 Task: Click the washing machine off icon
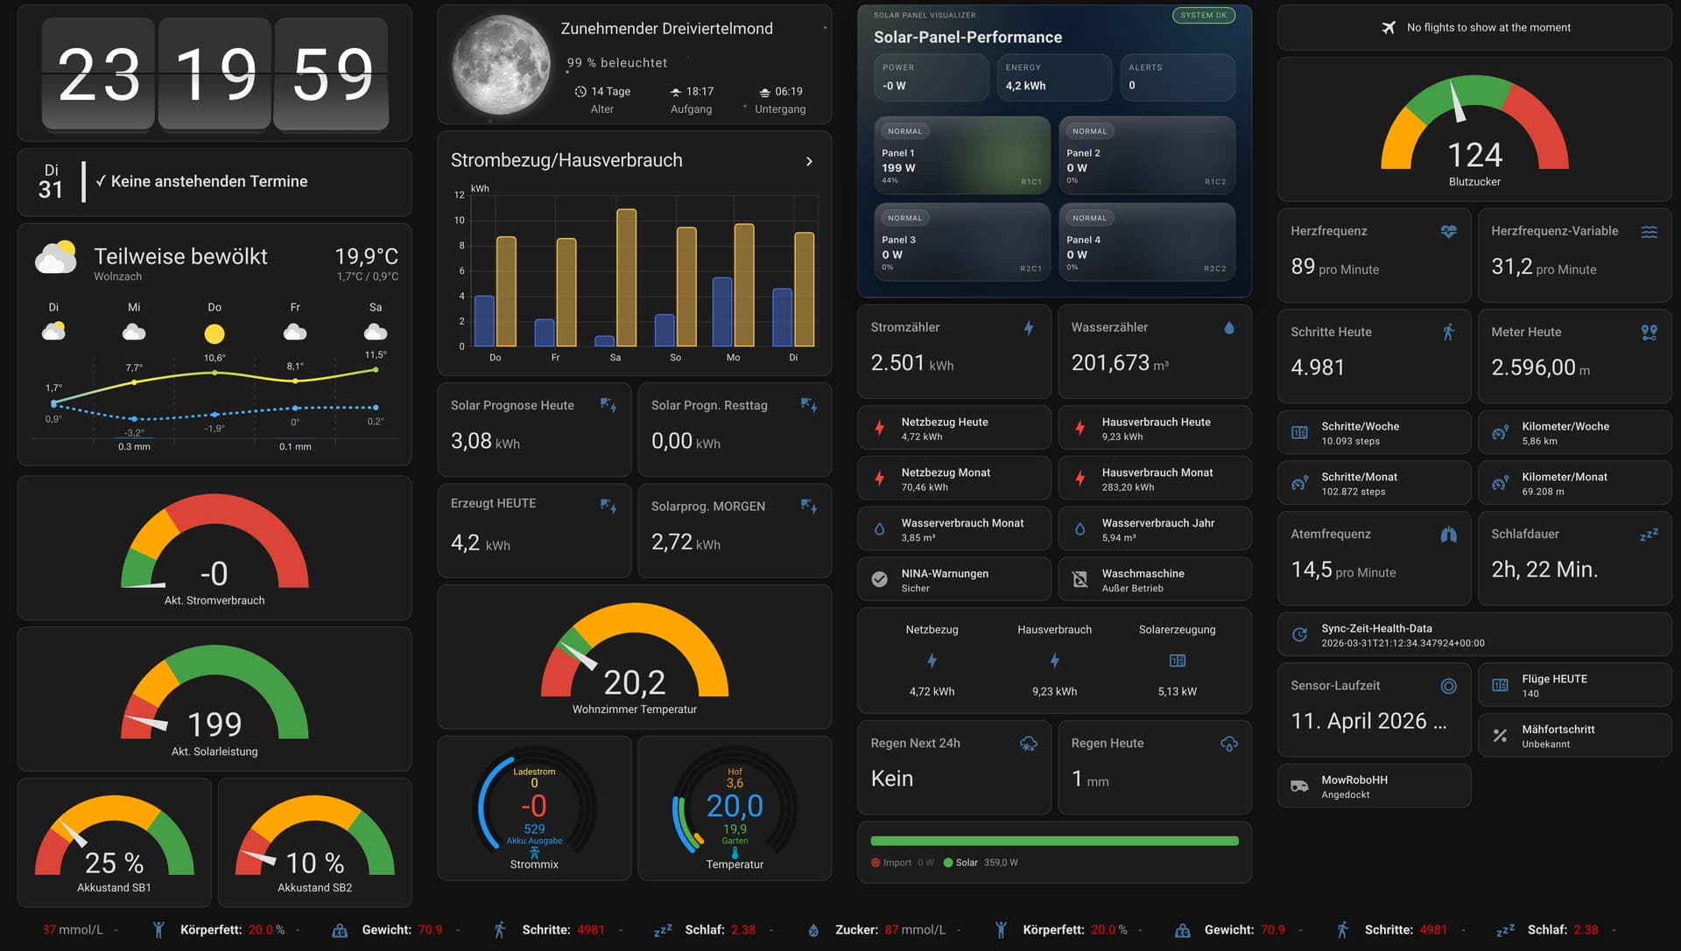1080,579
